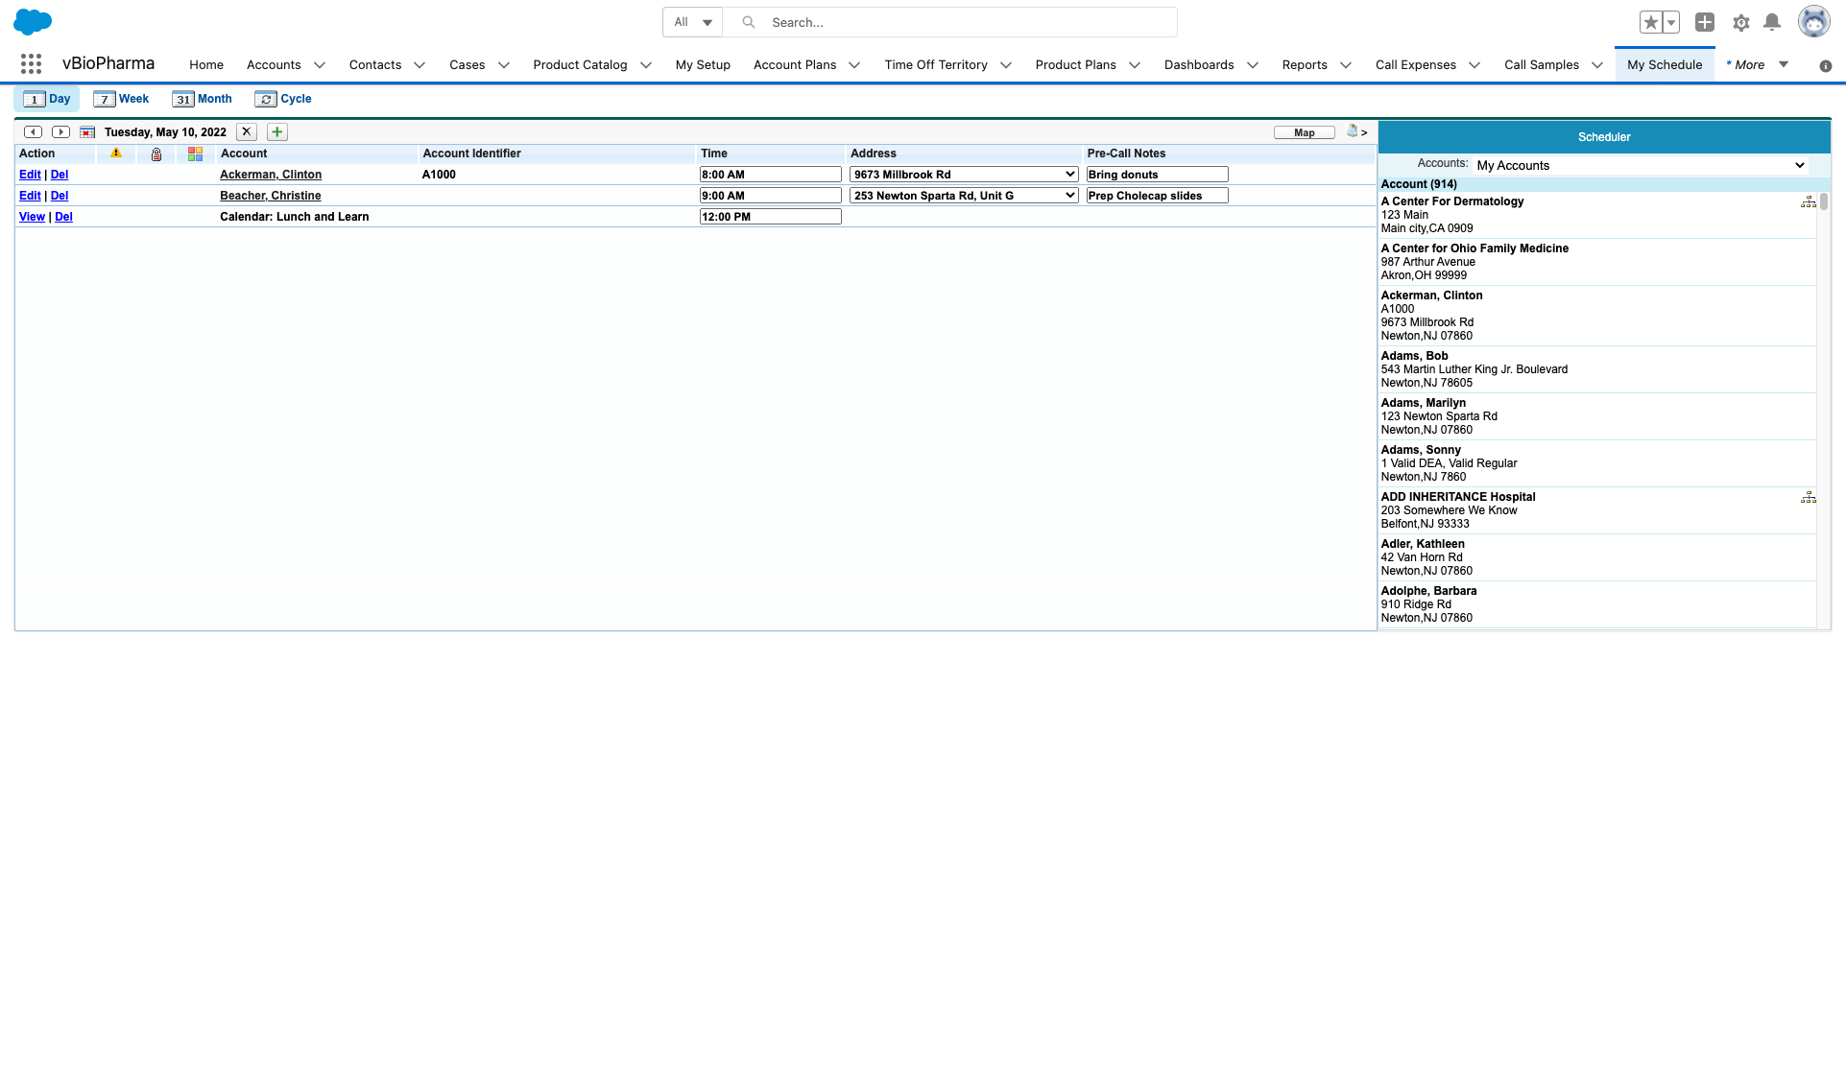Open the App Launcher grid icon
Viewport: 1846px width, 1086px height.
[x=31, y=64]
